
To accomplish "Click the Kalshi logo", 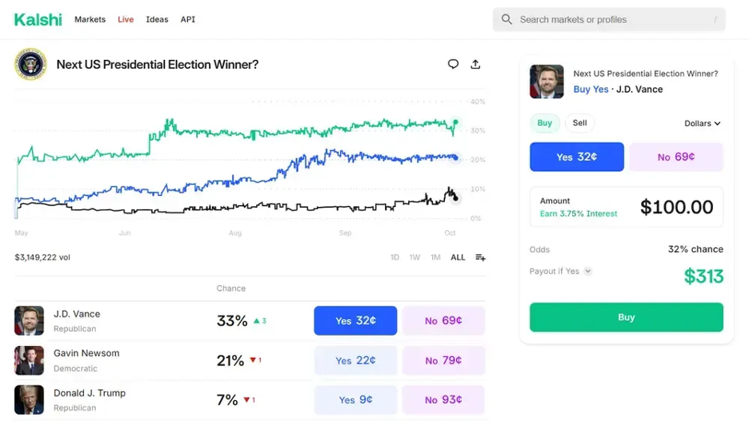I will 38,19.
